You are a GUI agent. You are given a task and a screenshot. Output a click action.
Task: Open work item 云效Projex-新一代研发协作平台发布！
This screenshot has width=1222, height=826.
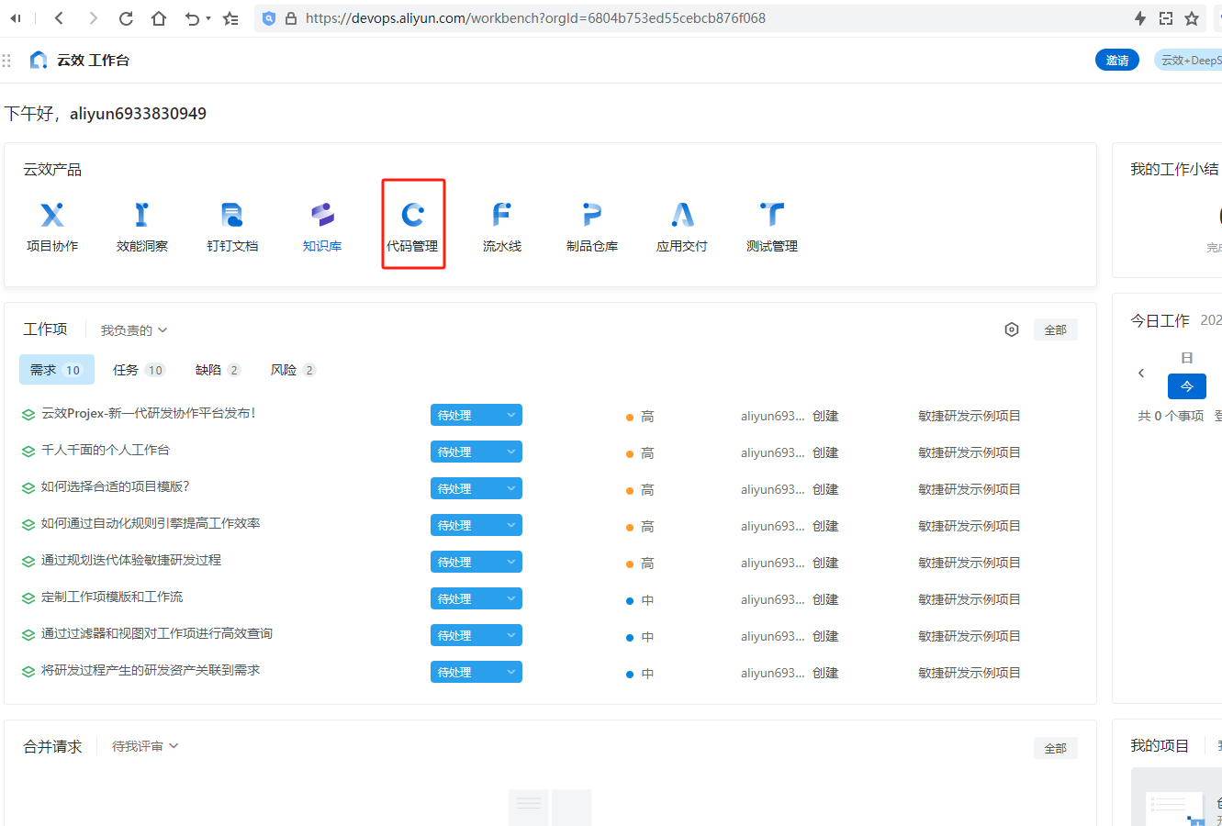[149, 413]
